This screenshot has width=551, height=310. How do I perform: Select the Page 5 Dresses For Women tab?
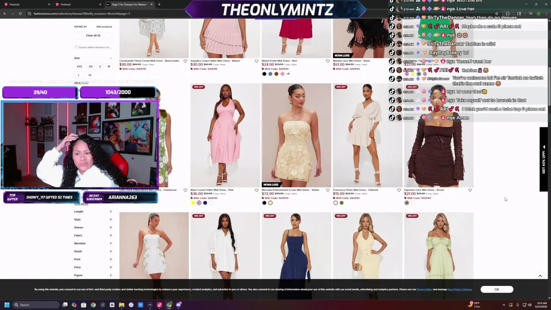tap(129, 4)
